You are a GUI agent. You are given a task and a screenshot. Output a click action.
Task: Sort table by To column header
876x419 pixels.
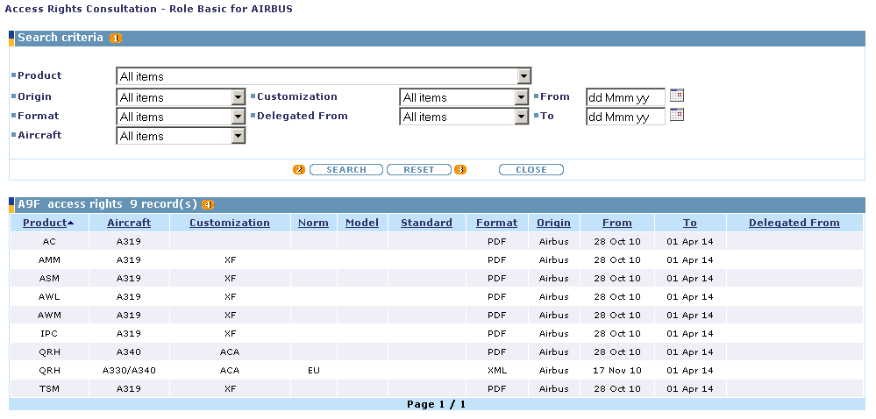click(x=690, y=223)
